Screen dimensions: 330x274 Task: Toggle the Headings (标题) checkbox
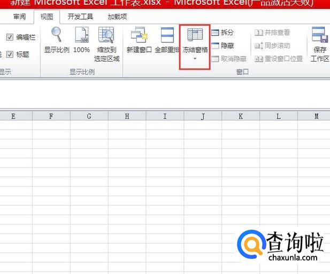coord(10,55)
